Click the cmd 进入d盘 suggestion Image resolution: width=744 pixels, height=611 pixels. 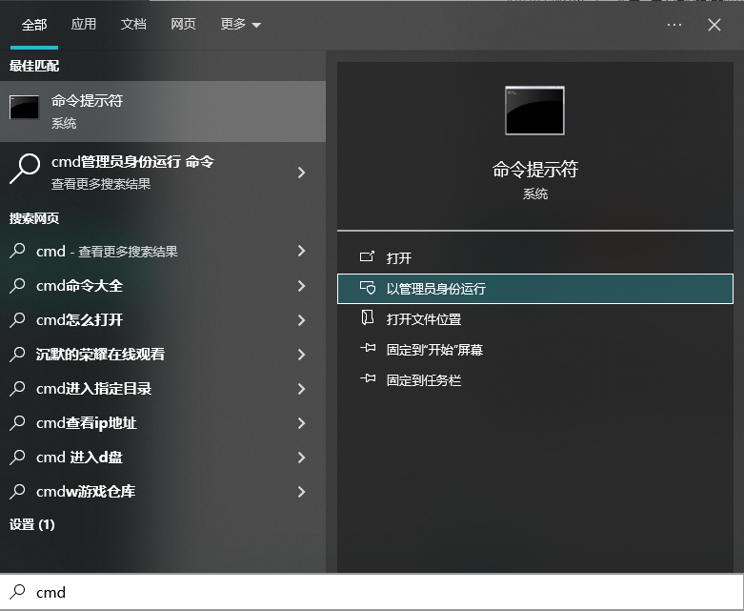coord(163,458)
